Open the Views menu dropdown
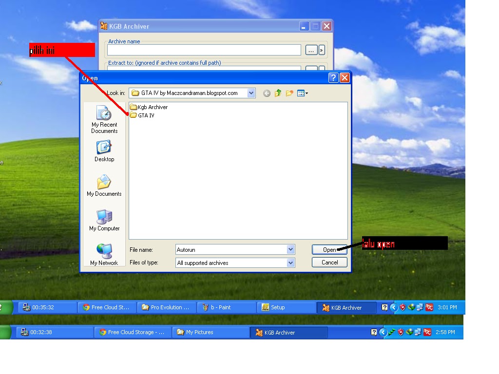 click(x=301, y=93)
